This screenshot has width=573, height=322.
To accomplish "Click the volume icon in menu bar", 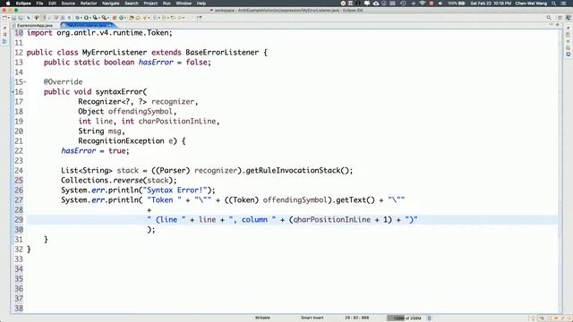I will (x=440, y=4).
